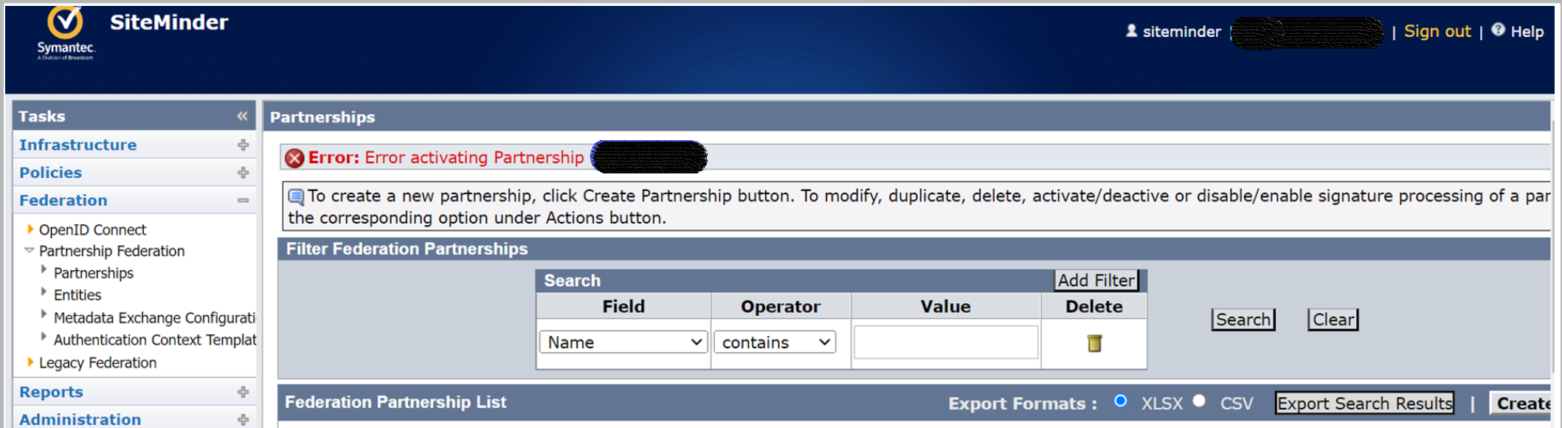Expand the Legacy Federation tree arrow
The image size is (1562, 428).
pyautogui.click(x=30, y=362)
